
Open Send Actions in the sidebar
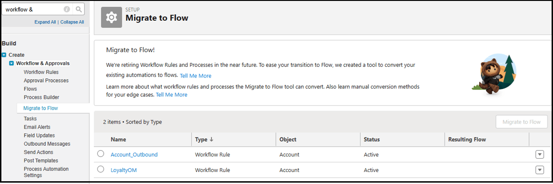[x=38, y=152]
